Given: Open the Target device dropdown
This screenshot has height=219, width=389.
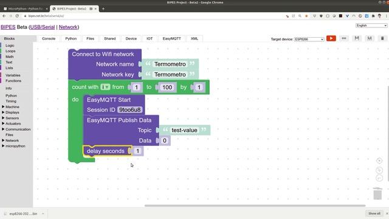Looking at the screenshot, I should [x=309, y=39].
